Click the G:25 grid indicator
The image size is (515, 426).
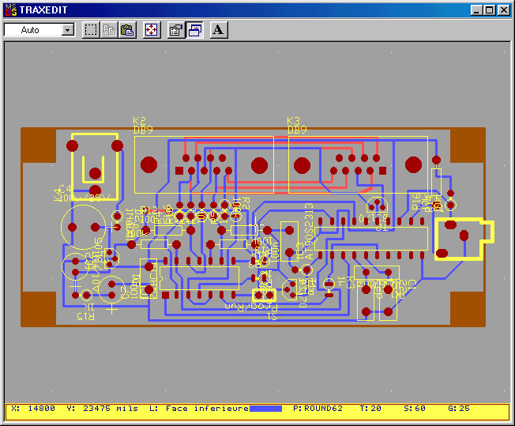[x=459, y=409]
